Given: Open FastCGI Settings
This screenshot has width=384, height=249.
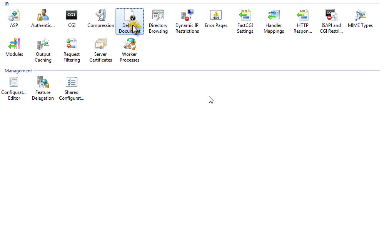Looking at the screenshot, I should pos(245,21).
